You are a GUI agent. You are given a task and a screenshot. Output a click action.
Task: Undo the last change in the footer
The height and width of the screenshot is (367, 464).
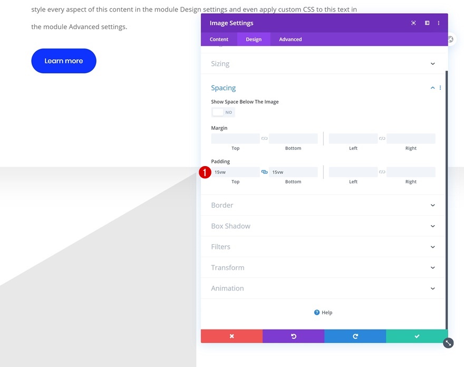pos(293,336)
